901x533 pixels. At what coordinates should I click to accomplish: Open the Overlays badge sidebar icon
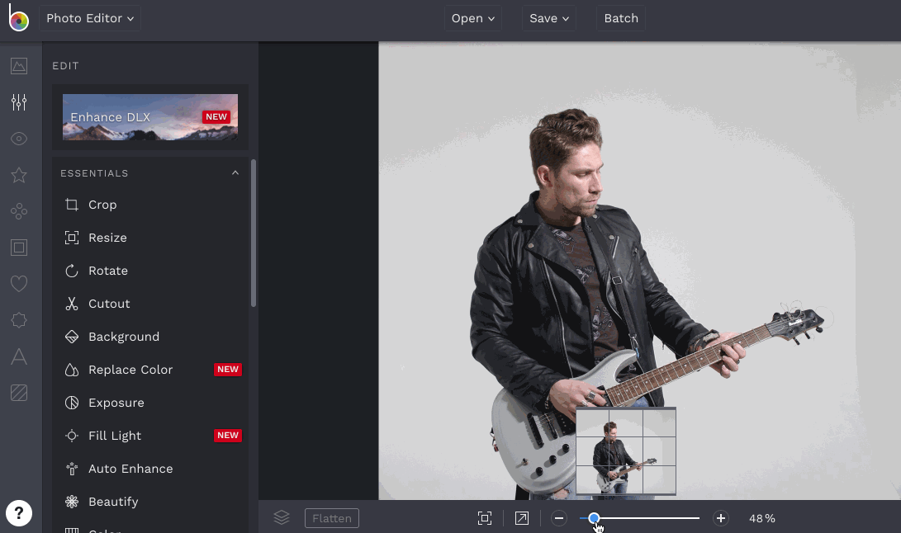point(19,320)
